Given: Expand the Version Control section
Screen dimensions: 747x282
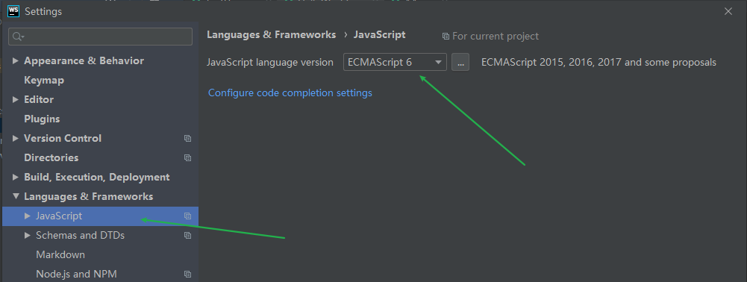Looking at the screenshot, I should point(15,138).
